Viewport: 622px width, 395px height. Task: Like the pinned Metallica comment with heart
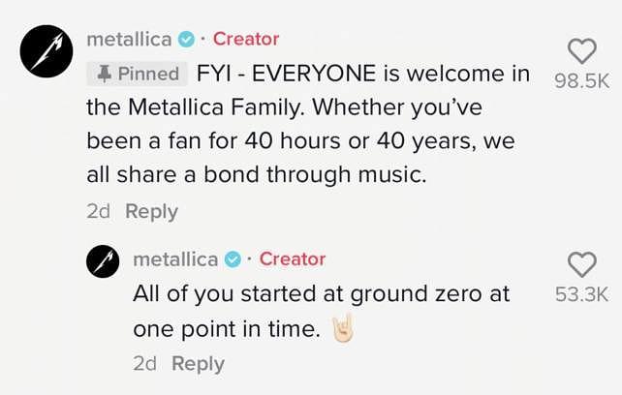[581, 51]
